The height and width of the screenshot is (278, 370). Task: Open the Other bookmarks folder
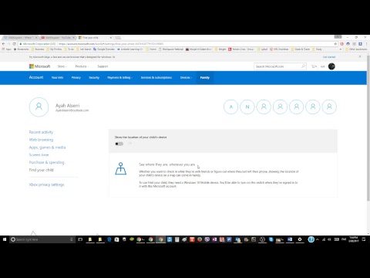click(356, 49)
